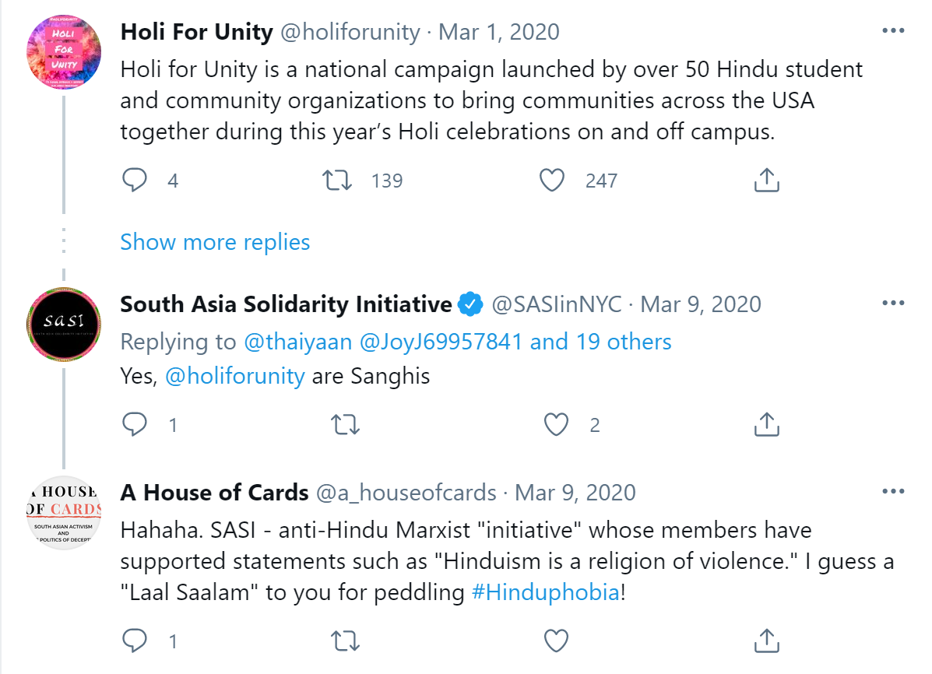Share the Holi For Unity tweet
Image resolution: width=932 pixels, height=674 pixels.
[767, 181]
